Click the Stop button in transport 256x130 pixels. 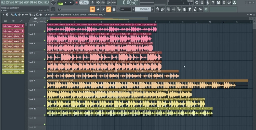pyautogui.click(x=71, y=3)
